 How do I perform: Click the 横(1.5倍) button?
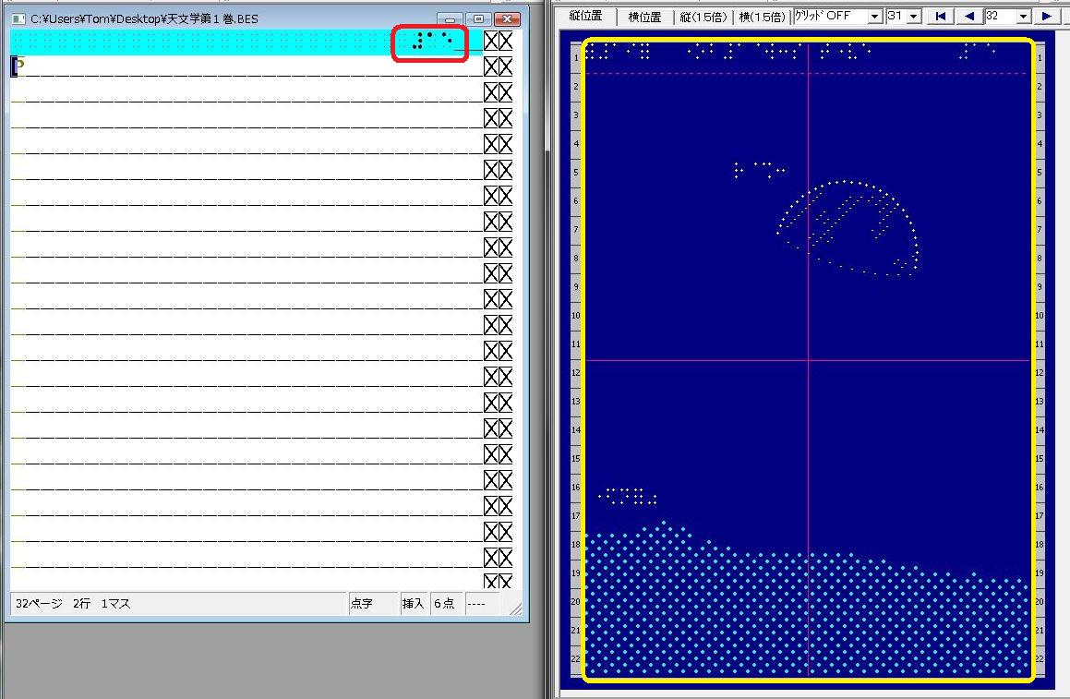coord(763,17)
